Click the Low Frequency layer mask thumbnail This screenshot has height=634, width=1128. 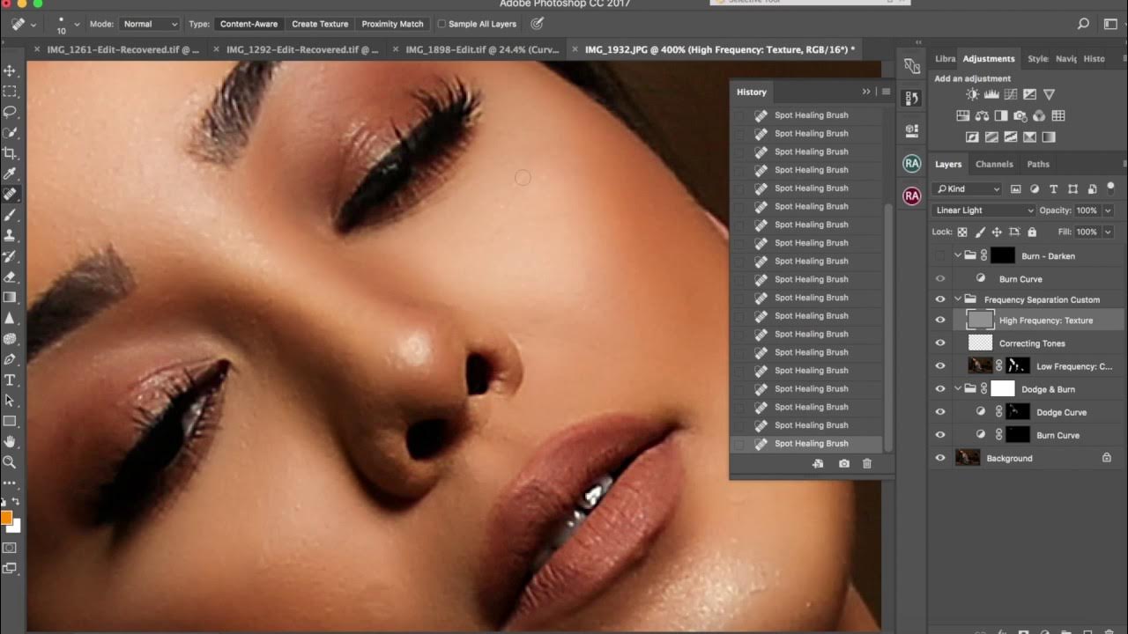point(1019,366)
